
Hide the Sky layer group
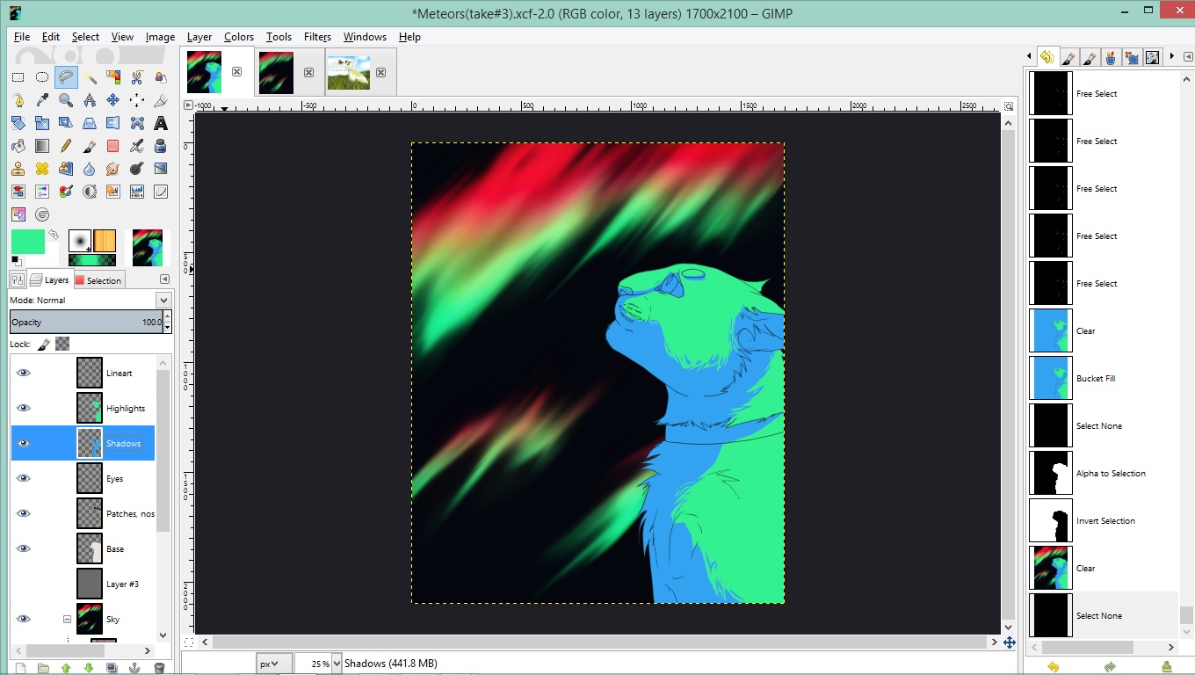tap(24, 619)
